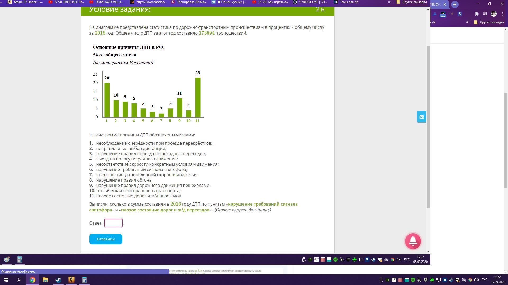Close the active browser tab
The height and width of the screenshot is (285, 508).
(x=445, y=4)
